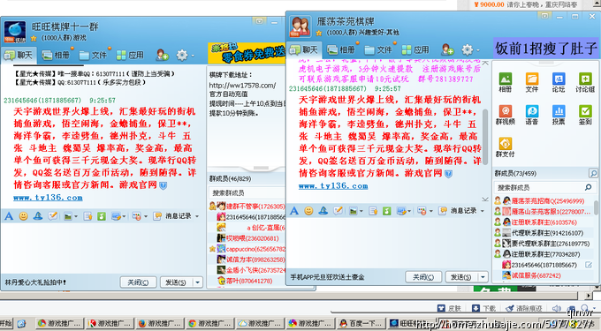Open font settings in 雁荡茶苑棋牌 chat toolbar

(294, 210)
